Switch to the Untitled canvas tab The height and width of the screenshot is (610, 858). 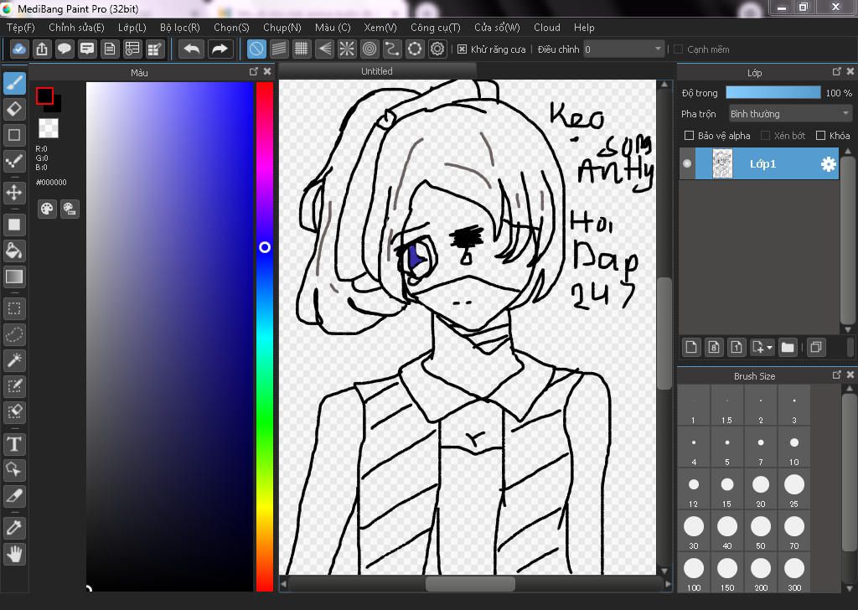point(377,71)
